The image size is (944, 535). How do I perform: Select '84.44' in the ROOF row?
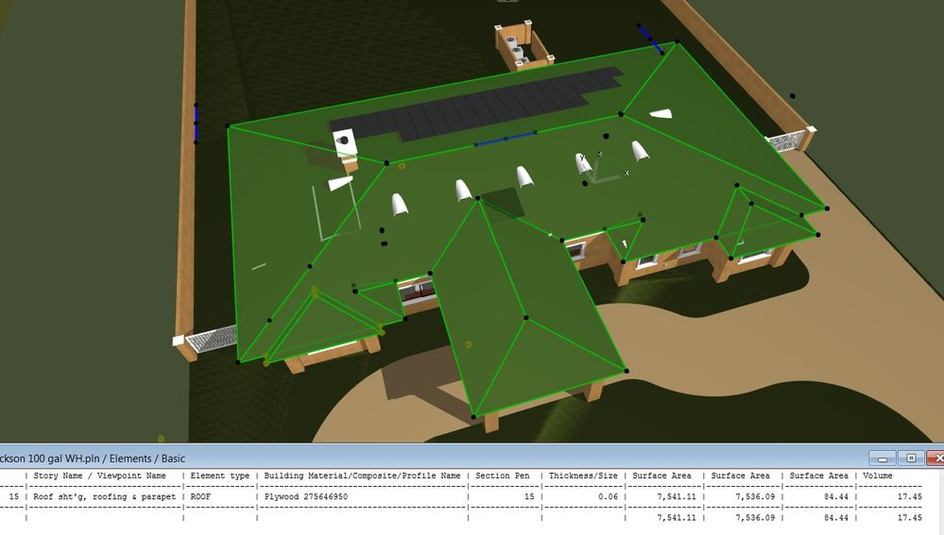tap(835, 496)
